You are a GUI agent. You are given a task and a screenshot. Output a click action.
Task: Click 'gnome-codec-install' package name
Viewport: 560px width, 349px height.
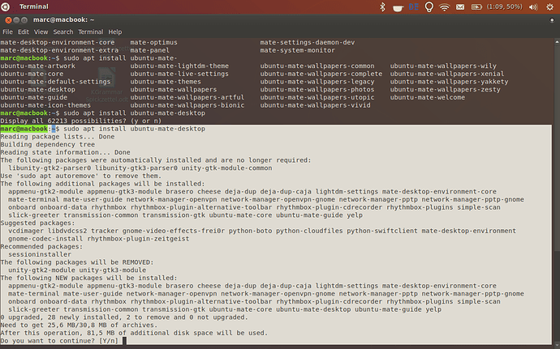click(45, 239)
